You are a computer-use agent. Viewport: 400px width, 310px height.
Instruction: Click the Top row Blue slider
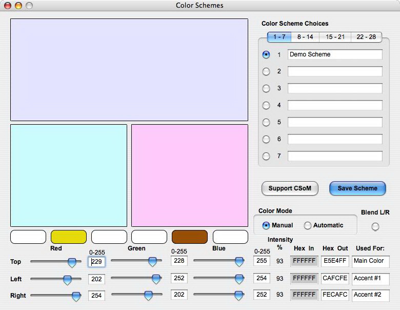point(219,261)
